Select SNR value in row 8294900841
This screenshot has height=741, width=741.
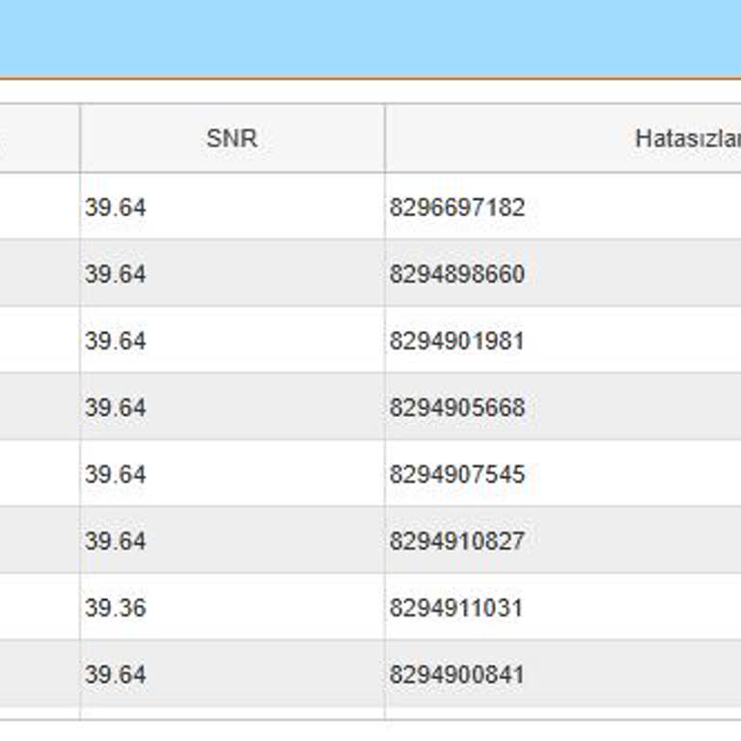(x=116, y=674)
